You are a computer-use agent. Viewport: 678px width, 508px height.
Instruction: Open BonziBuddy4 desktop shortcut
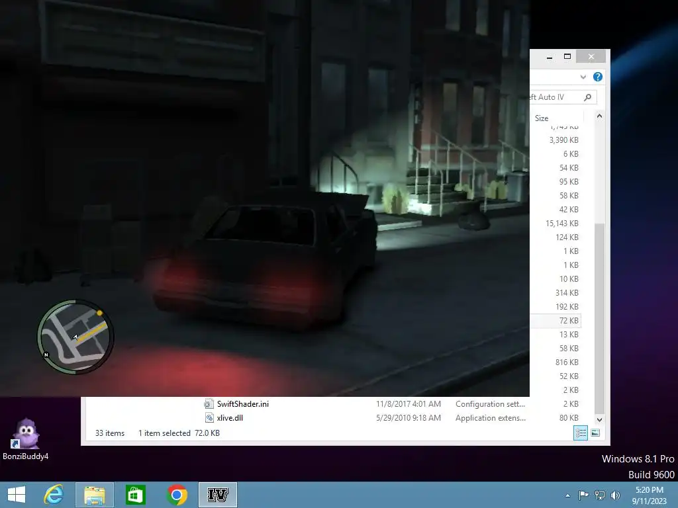tap(26, 439)
